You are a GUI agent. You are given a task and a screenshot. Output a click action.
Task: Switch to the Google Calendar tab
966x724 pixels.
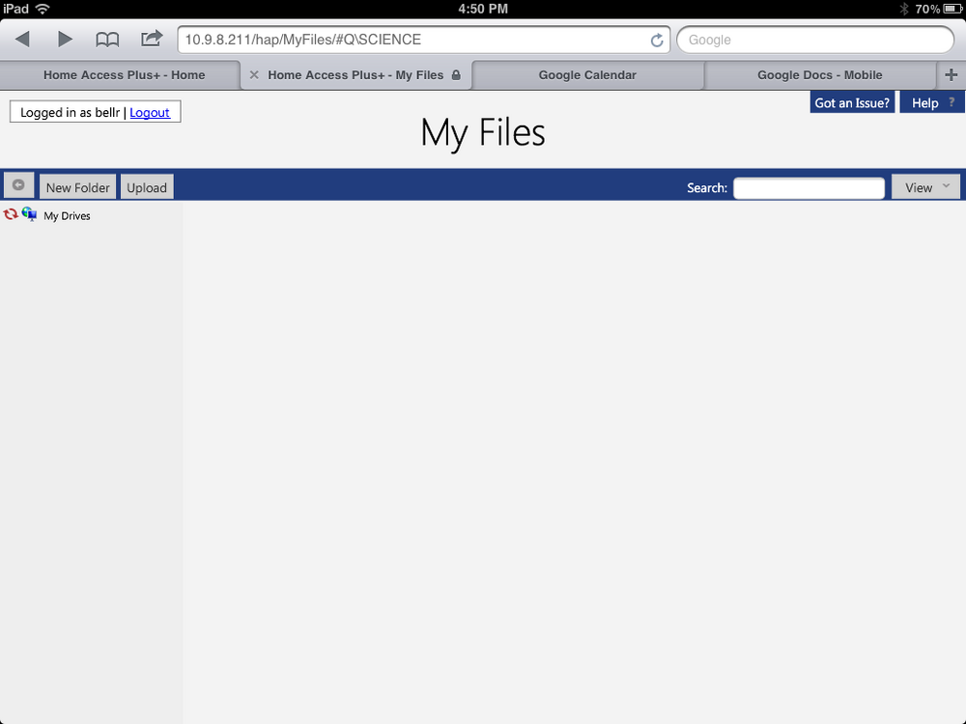tap(587, 75)
